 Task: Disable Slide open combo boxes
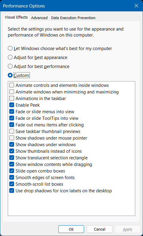(12, 171)
